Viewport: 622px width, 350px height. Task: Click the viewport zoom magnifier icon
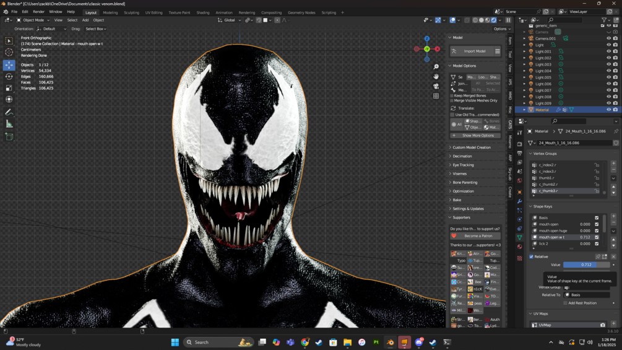[x=436, y=66]
